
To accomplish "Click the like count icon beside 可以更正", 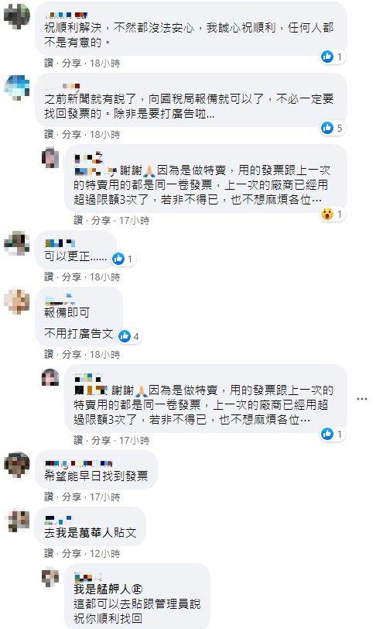I will (118, 260).
